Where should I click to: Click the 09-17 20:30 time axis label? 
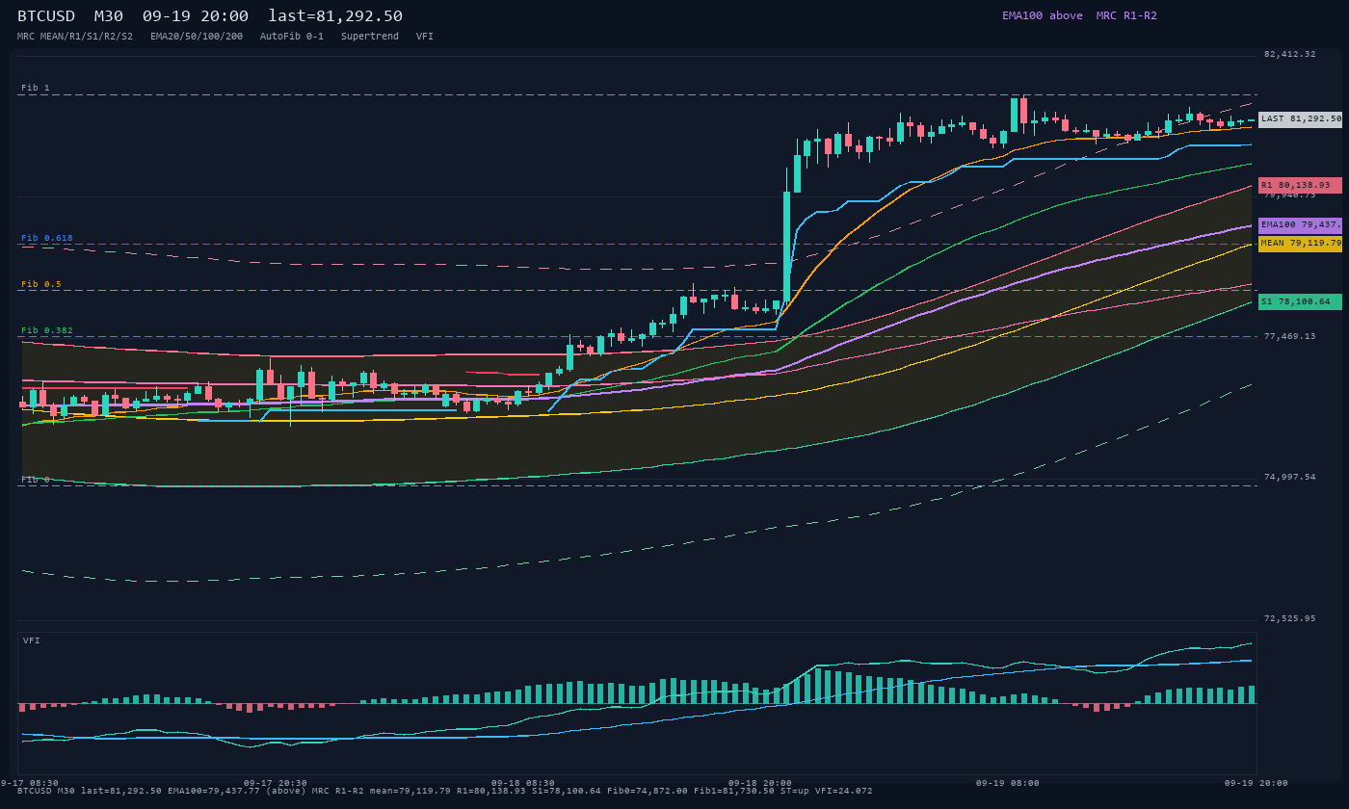(x=276, y=783)
